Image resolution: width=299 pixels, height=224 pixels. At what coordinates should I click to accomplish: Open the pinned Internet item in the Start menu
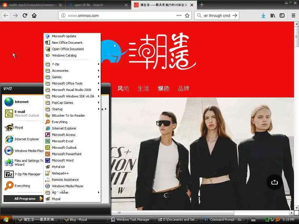tap(23, 102)
